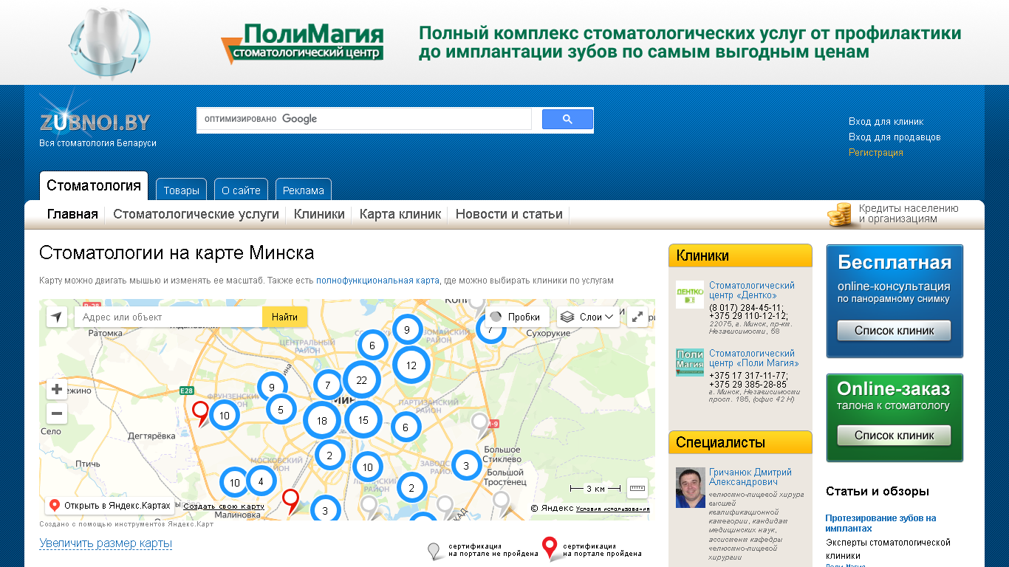The height and width of the screenshot is (567, 1009).
Task: Zoom in the map with plus button
Action: coord(57,390)
